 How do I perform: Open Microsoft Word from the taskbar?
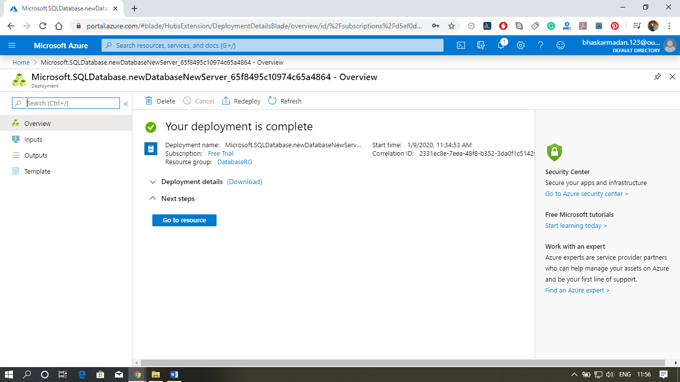174,375
